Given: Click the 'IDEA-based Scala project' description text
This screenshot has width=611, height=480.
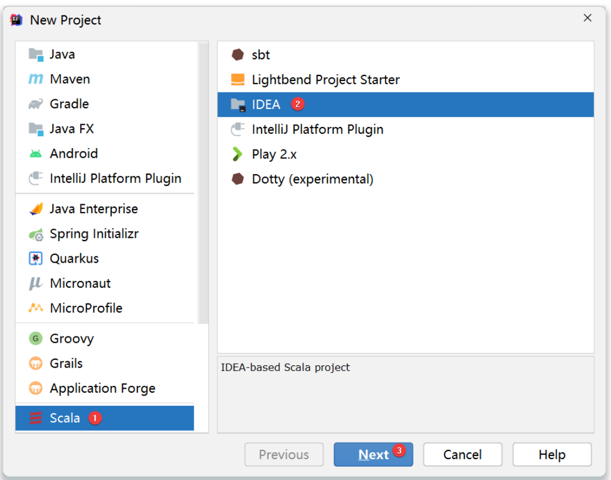Looking at the screenshot, I should [285, 368].
